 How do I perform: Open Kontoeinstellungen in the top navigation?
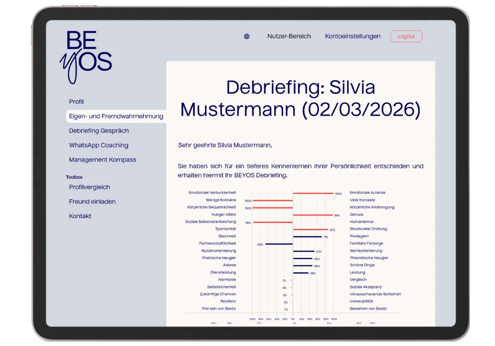coord(352,36)
